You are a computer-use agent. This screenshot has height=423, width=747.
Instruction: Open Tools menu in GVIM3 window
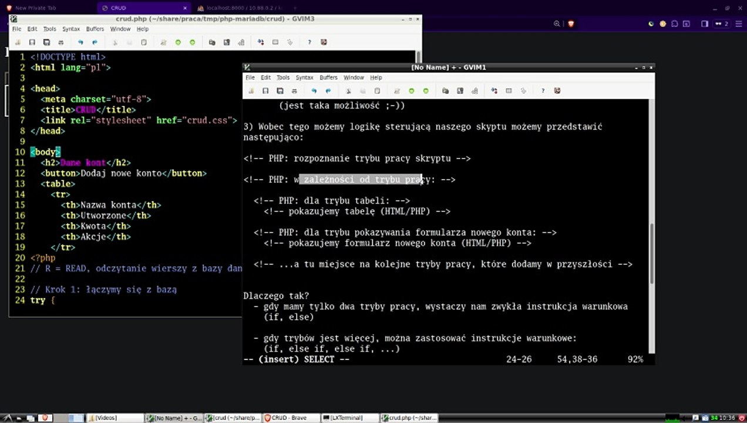[50, 29]
